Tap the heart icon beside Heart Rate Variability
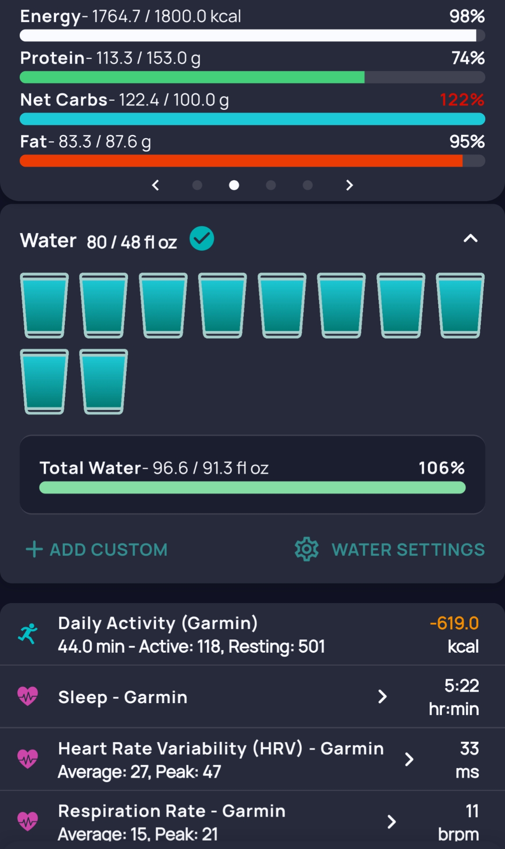 [x=28, y=759]
